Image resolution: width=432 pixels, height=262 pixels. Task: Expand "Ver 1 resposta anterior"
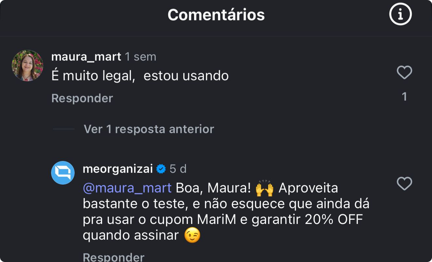(149, 129)
